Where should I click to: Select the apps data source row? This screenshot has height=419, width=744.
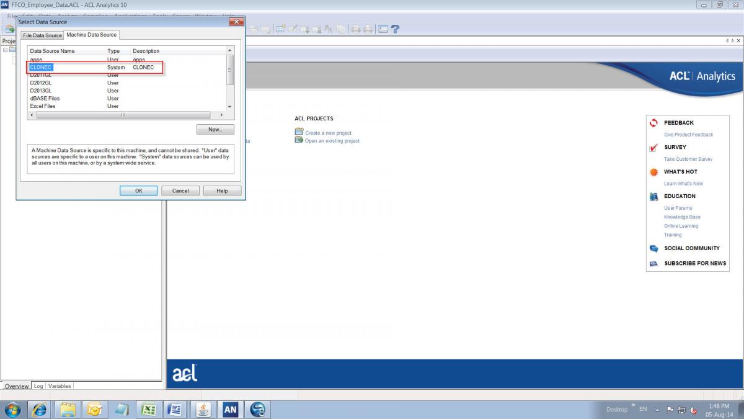[126, 60]
